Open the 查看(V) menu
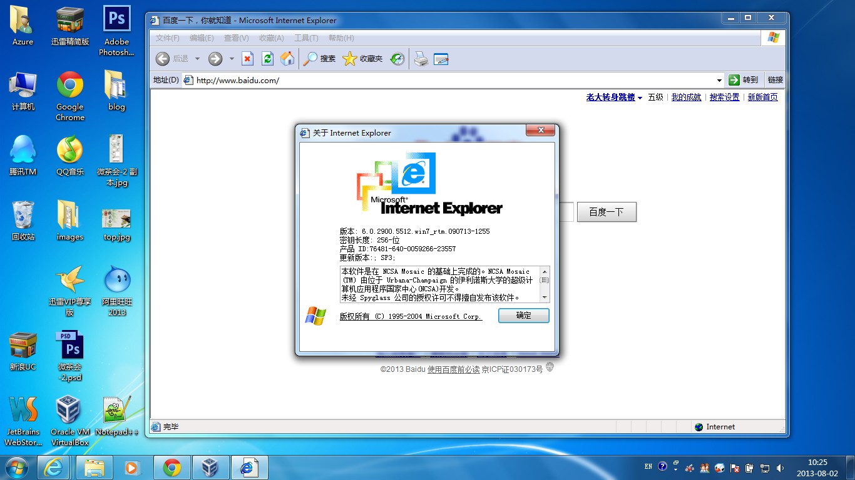Image resolution: width=855 pixels, height=480 pixels. point(236,38)
